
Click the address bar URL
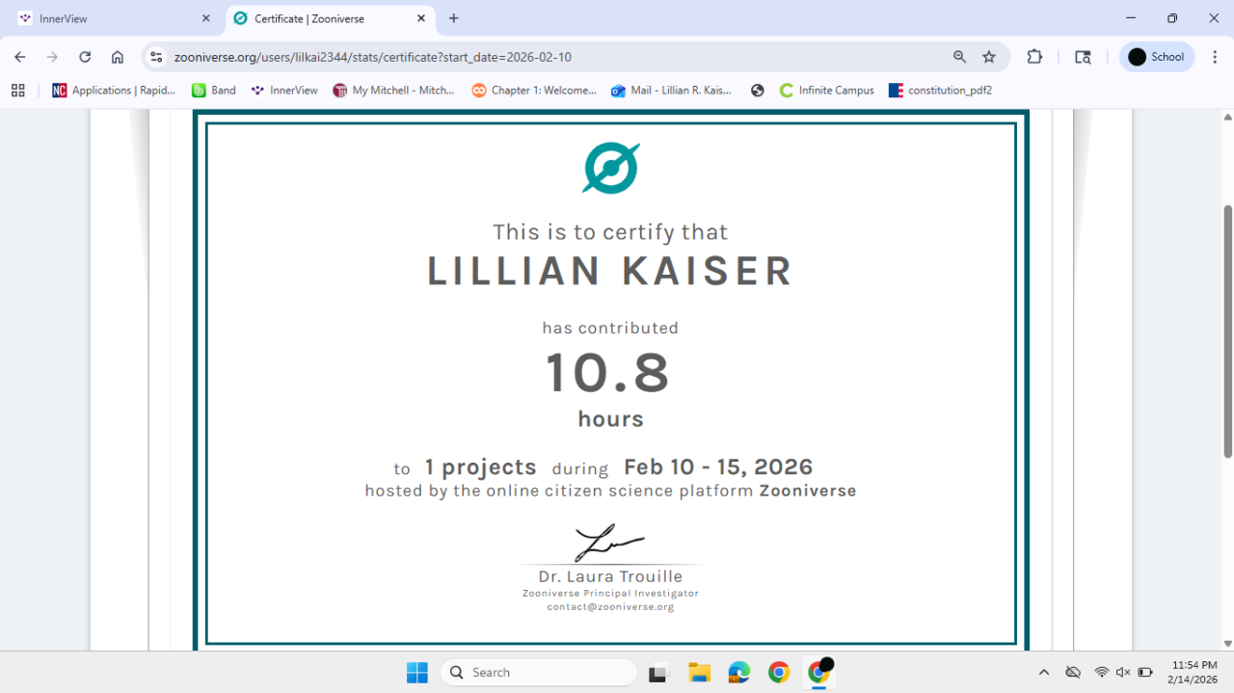click(372, 57)
